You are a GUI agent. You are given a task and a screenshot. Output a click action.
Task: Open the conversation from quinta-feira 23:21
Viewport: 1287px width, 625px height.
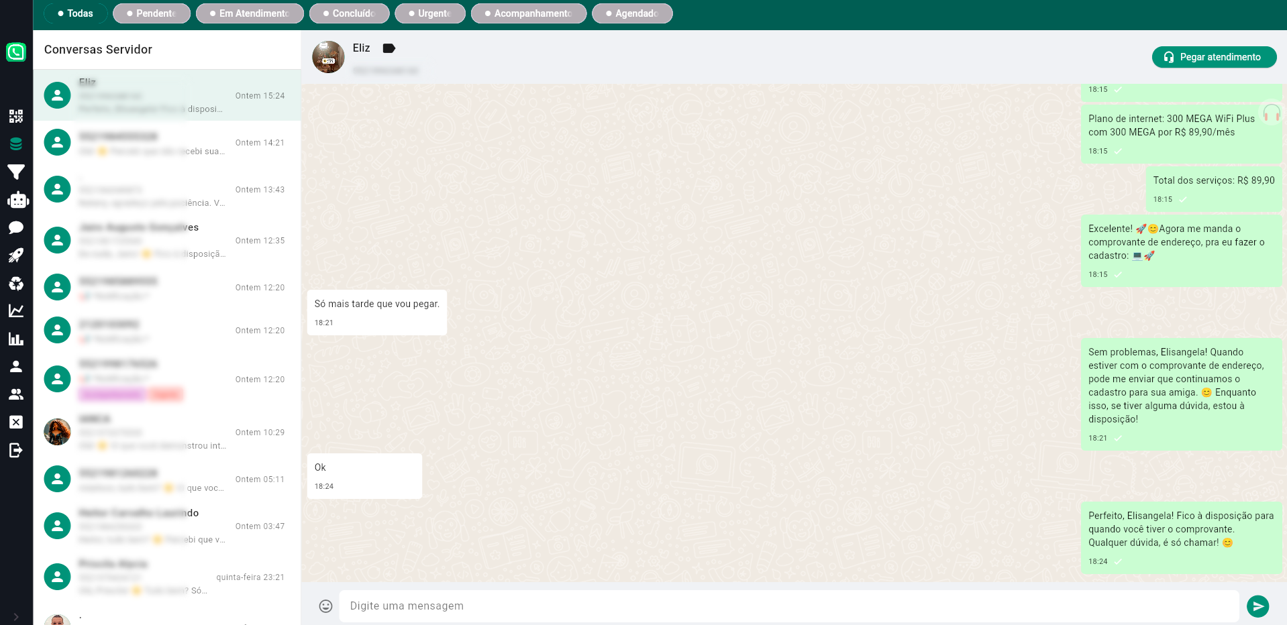[x=167, y=577]
